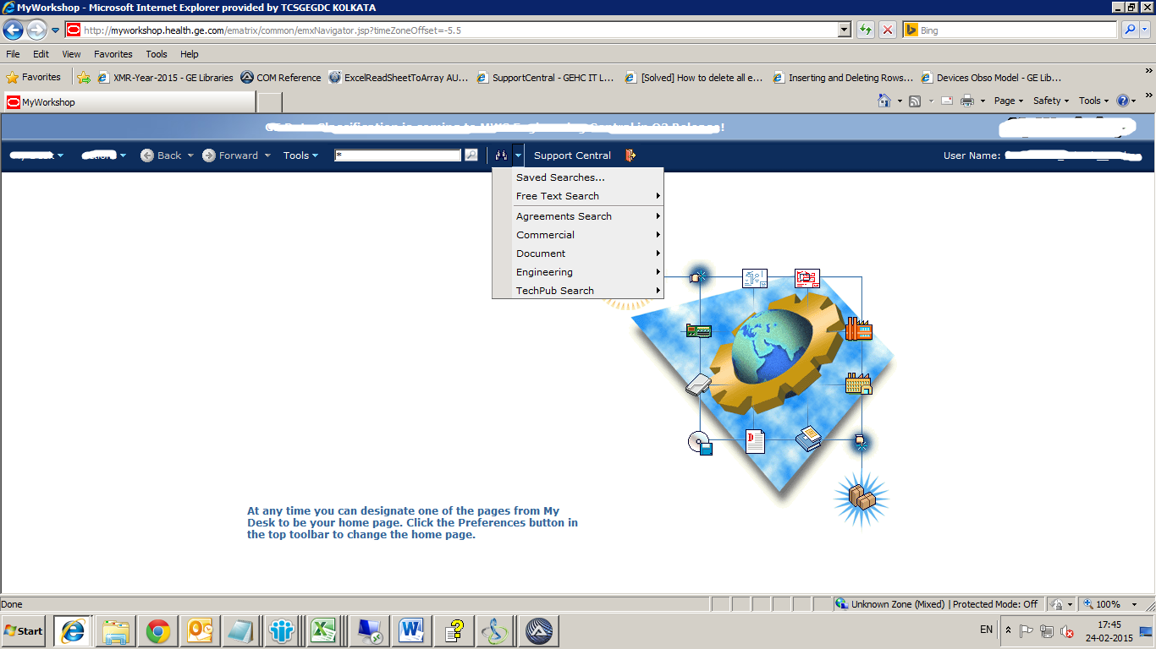Click the Help question mark icon
1156x649 pixels.
pyautogui.click(x=1124, y=101)
